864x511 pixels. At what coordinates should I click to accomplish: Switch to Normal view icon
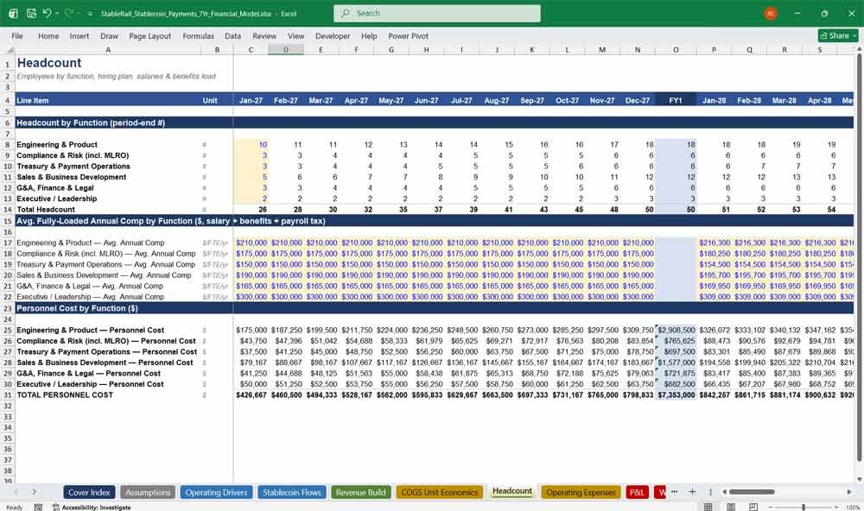[x=708, y=507]
